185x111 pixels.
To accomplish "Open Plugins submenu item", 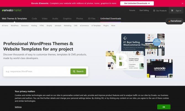I will pos(106,26).
